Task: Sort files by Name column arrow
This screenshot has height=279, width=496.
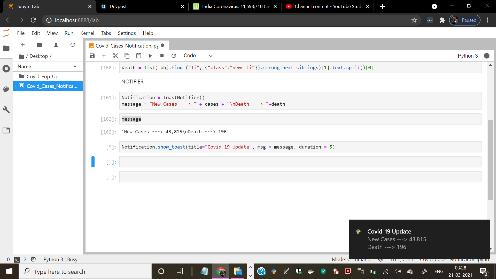Action: tap(75, 66)
